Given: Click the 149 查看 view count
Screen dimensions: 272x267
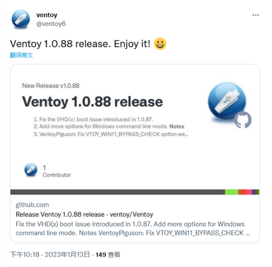Looking at the screenshot, I should click(x=108, y=255).
